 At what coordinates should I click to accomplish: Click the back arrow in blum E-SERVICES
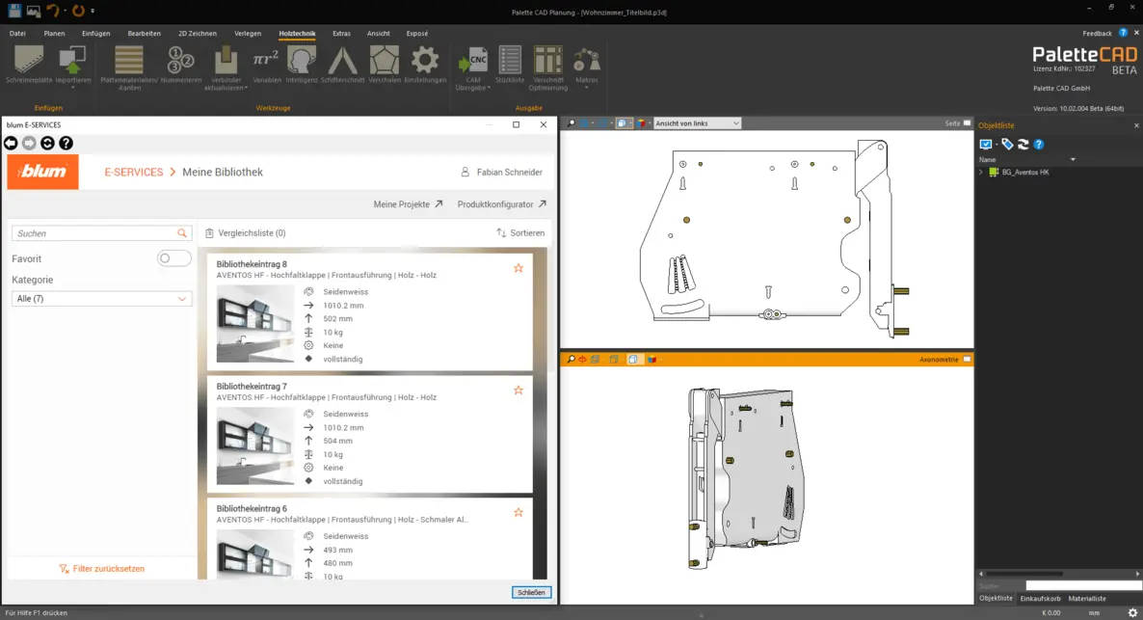pyautogui.click(x=11, y=143)
